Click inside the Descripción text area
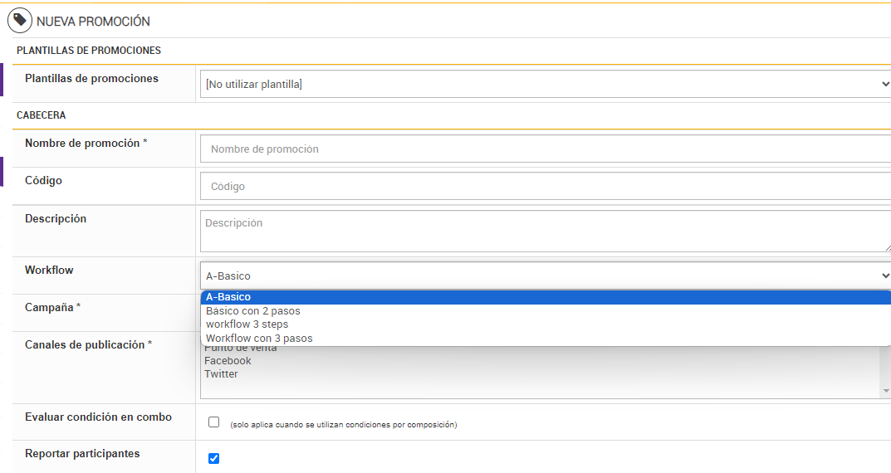The image size is (891, 473). (546, 231)
